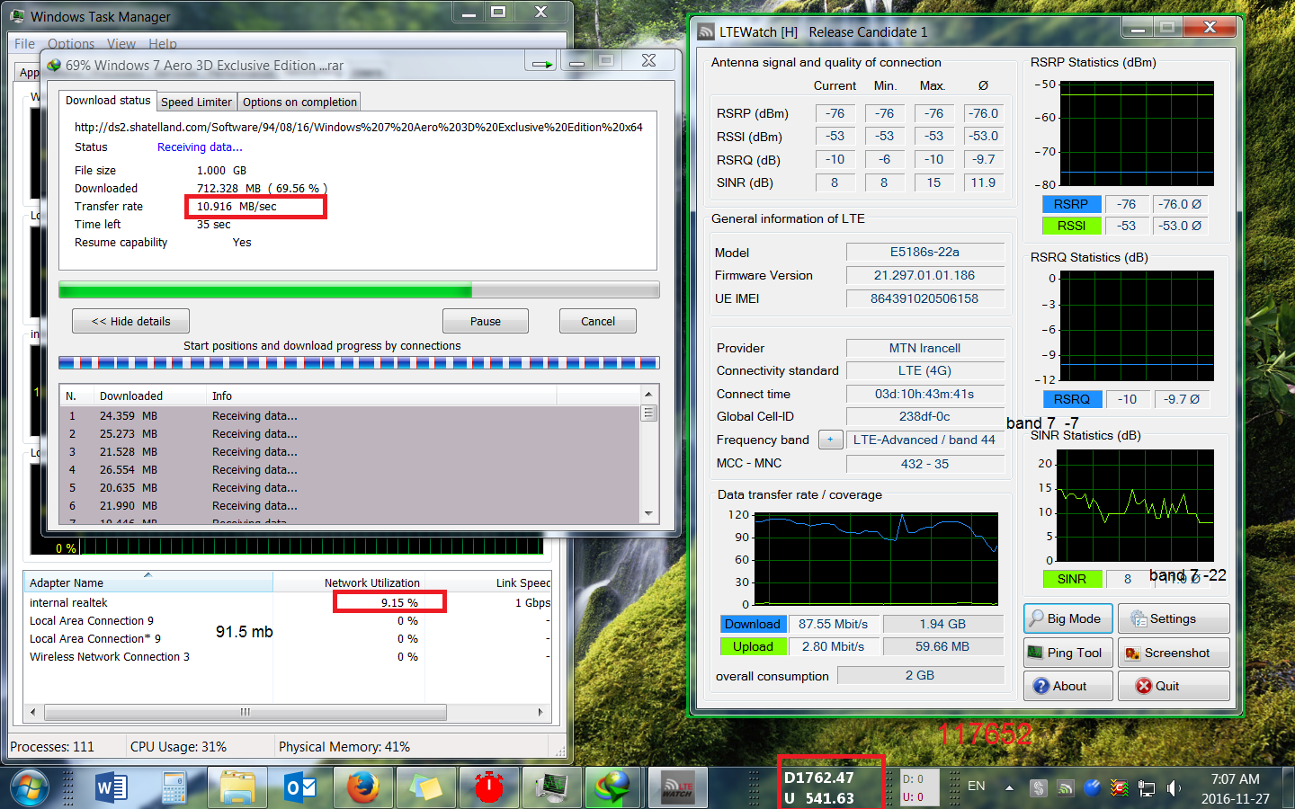Switch to Options on completion tab
Viewport: 1295px width, 809px height.
tap(299, 102)
